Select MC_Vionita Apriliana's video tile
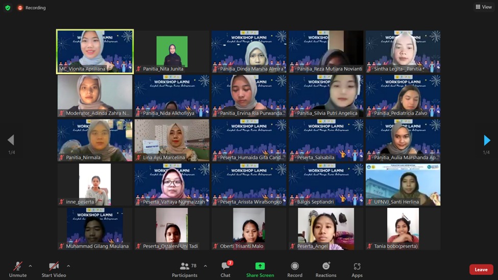Viewport: 498px width, 280px height. point(95,51)
